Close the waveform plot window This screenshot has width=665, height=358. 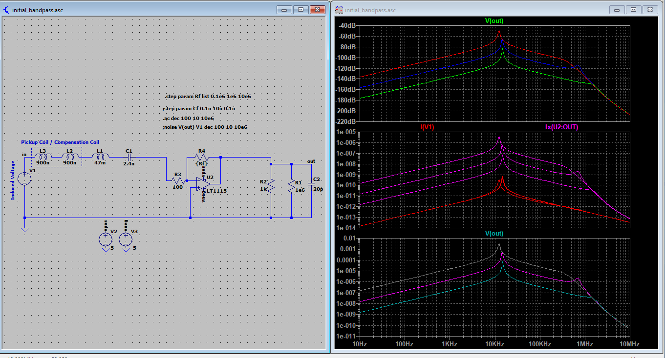(651, 9)
